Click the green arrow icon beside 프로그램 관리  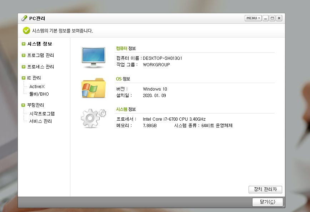pyautogui.click(x=24, y=56)
